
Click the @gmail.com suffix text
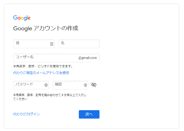(x=87, y=58)
